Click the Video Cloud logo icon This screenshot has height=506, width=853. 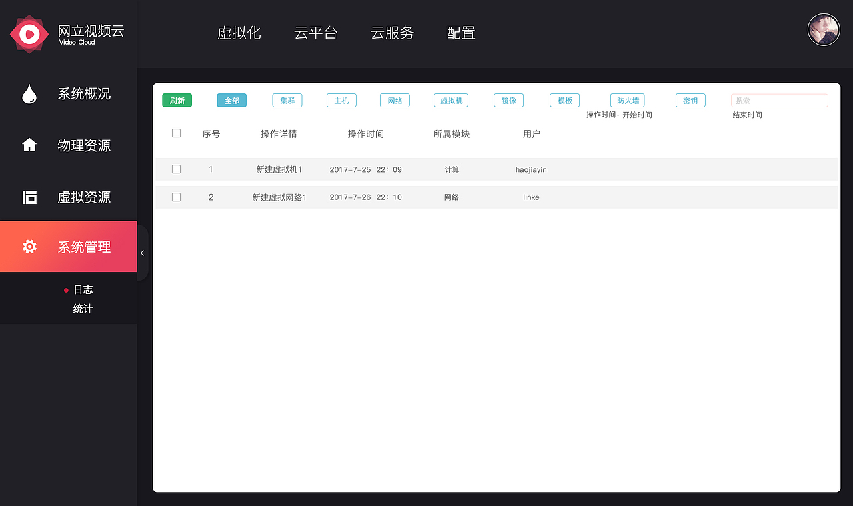[29, 33]
